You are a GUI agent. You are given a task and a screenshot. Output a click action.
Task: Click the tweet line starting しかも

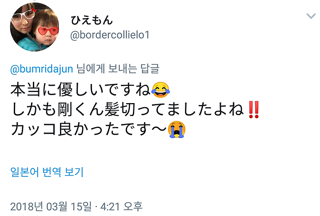[135, 110]
